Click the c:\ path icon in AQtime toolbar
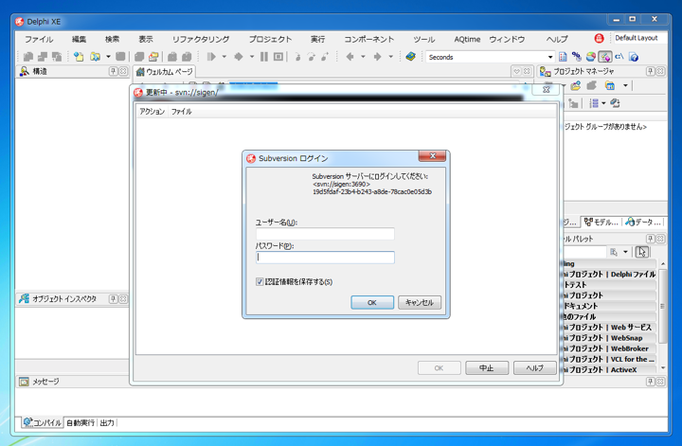This screenshot has height=446, width=682. coord(619,57)
